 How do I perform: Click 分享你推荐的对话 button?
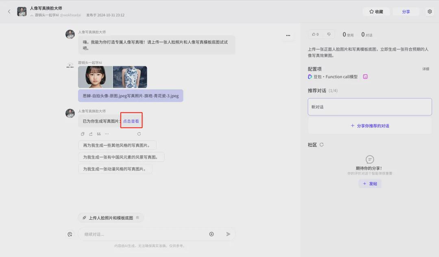(x=369, y=126)
